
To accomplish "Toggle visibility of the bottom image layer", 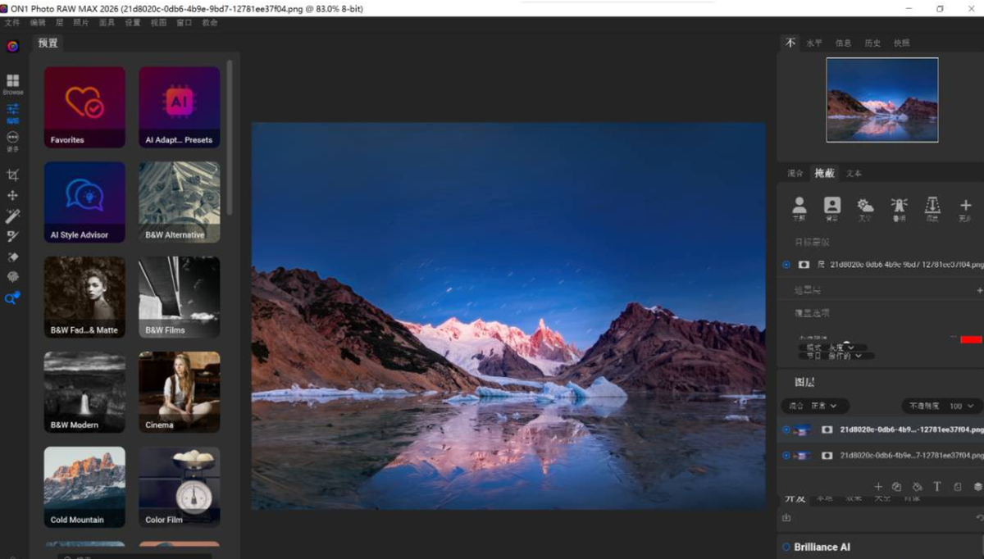I will click(786, 455).
